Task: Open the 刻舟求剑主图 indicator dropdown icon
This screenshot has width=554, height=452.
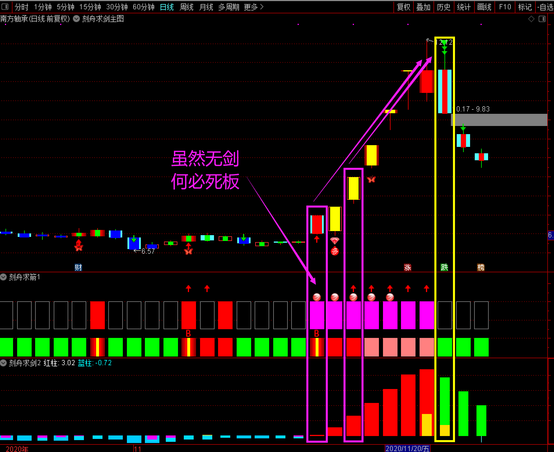Action: click(76, 19)
